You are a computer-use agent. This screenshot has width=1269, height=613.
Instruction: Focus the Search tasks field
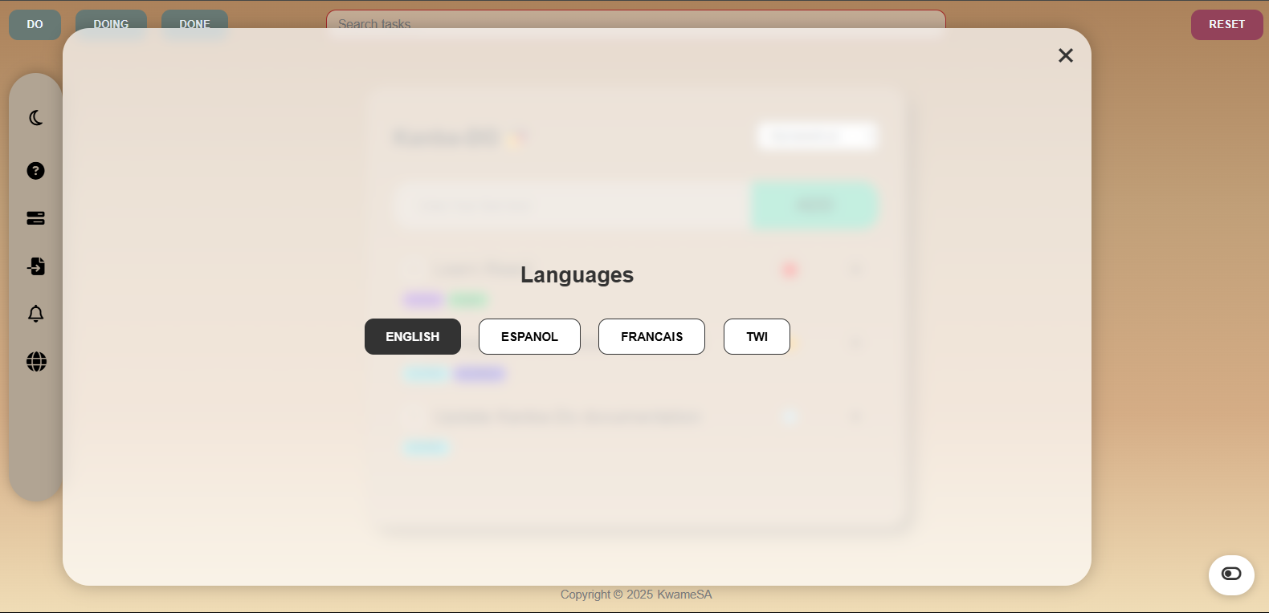point(635,24)
